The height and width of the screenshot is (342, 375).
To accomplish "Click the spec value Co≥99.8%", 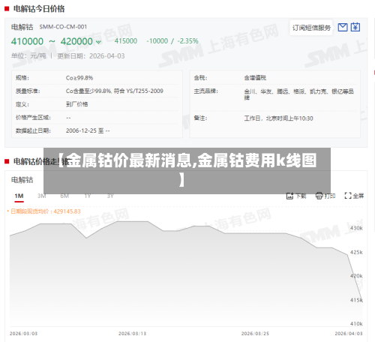I will point(79,78).
